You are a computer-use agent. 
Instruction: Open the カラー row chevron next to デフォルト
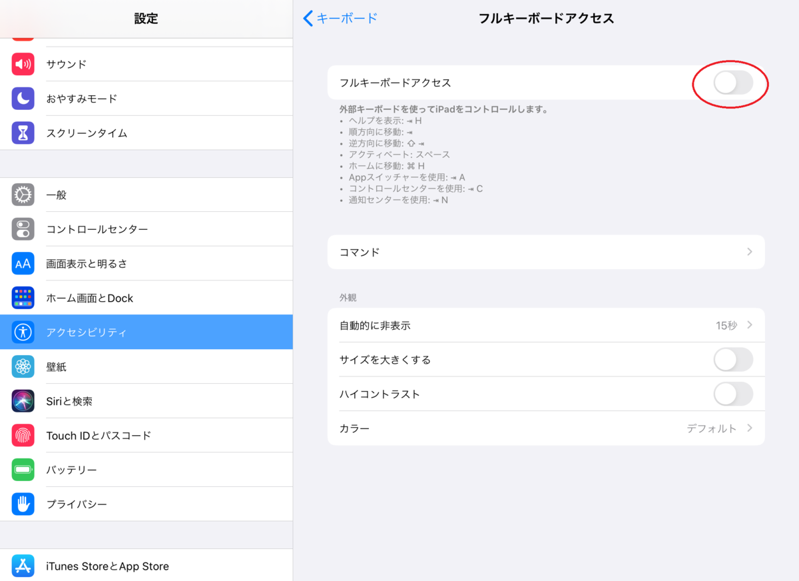(x=750, y=428)
